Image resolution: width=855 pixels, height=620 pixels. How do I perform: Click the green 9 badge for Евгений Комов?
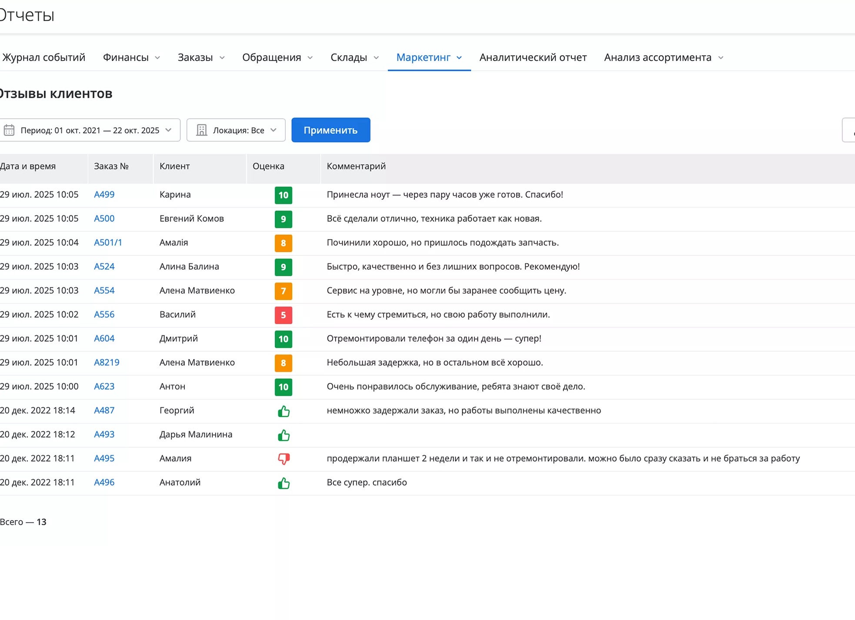(283, 219)
